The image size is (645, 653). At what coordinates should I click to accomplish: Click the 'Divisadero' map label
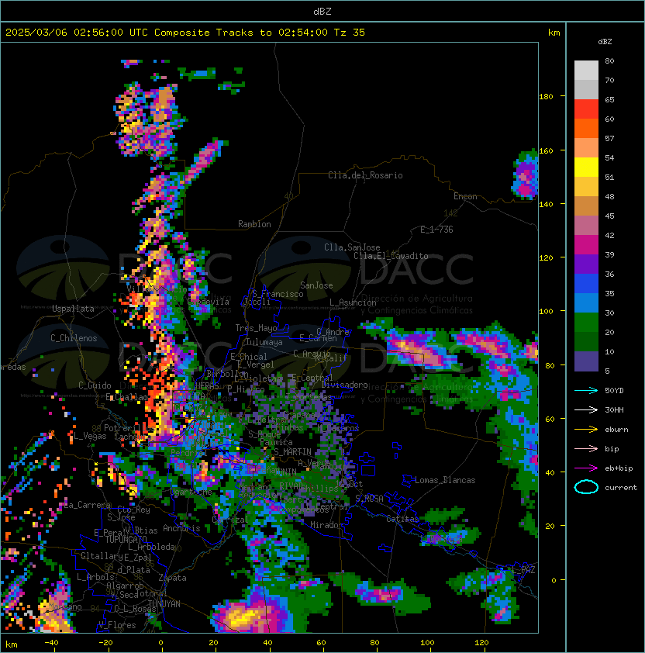click(345, 385)
